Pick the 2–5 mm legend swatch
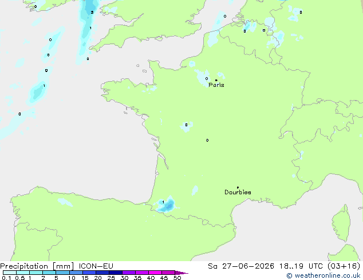 click(49, 273)
